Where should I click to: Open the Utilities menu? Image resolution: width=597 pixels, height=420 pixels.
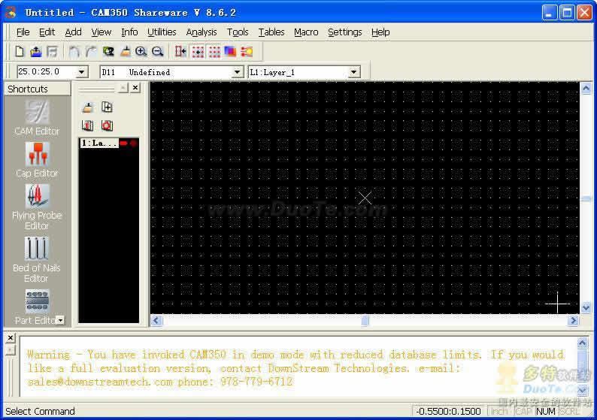click(162, 32)
